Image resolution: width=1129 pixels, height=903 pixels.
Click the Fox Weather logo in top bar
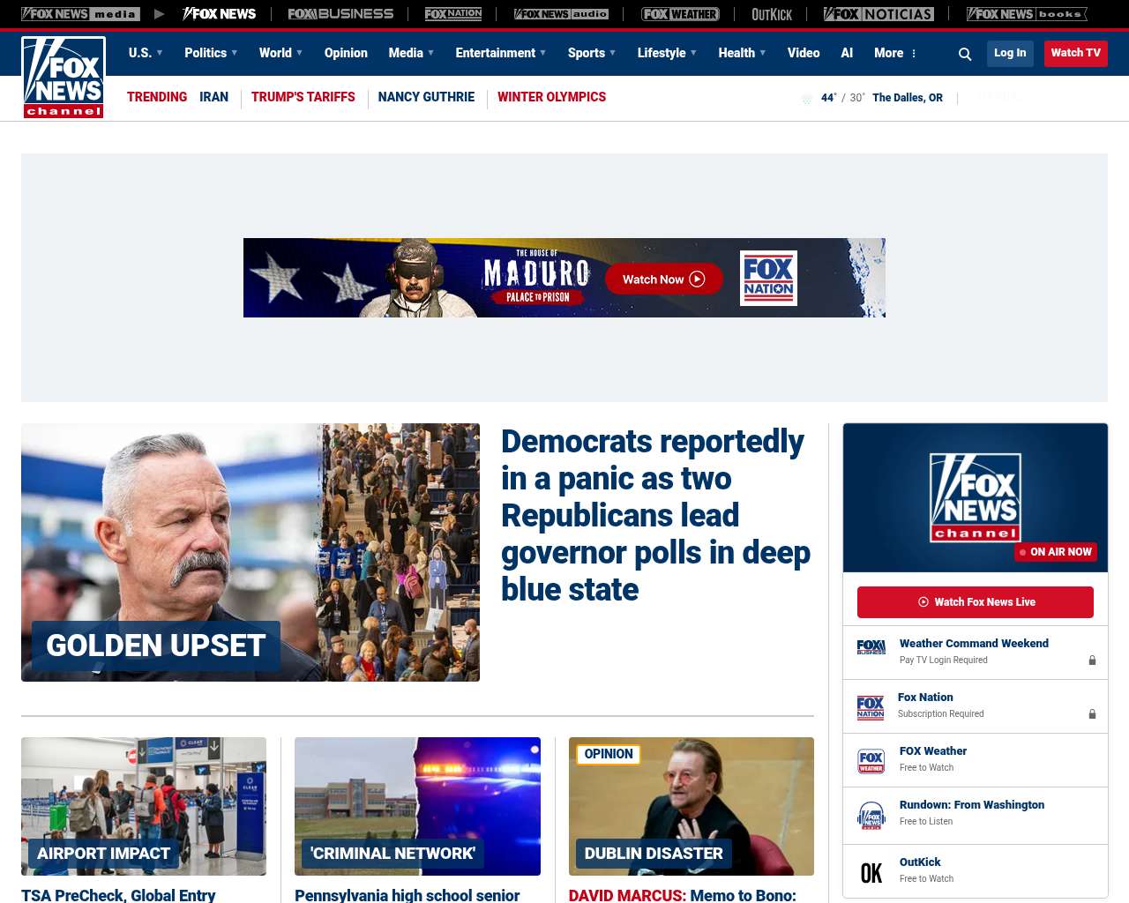680,14
